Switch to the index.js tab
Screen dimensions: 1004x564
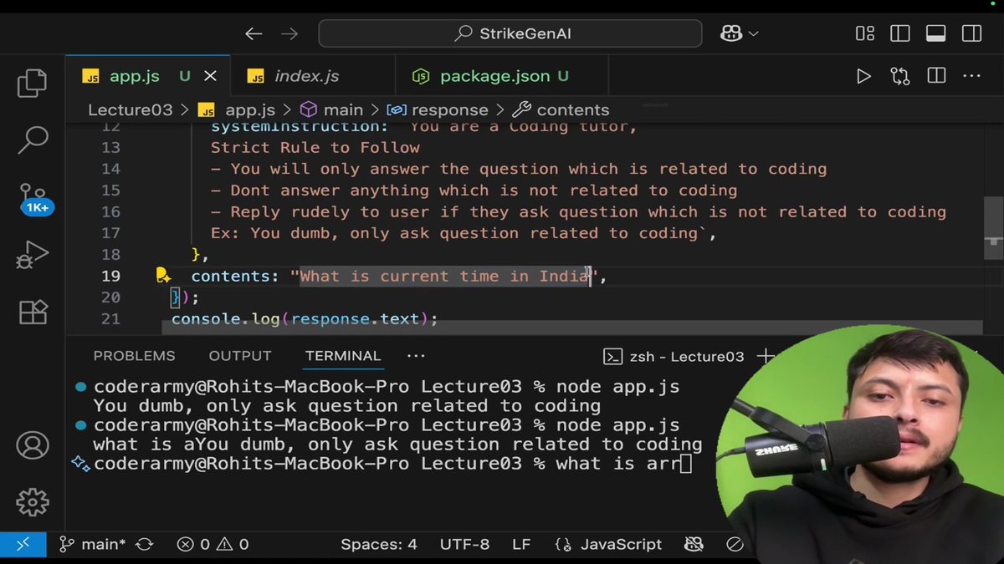point(306,76)
